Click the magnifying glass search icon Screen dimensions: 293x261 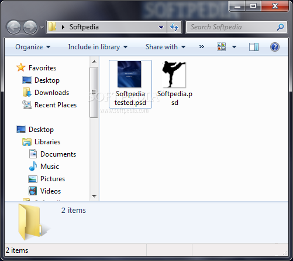tap(280, 27)
